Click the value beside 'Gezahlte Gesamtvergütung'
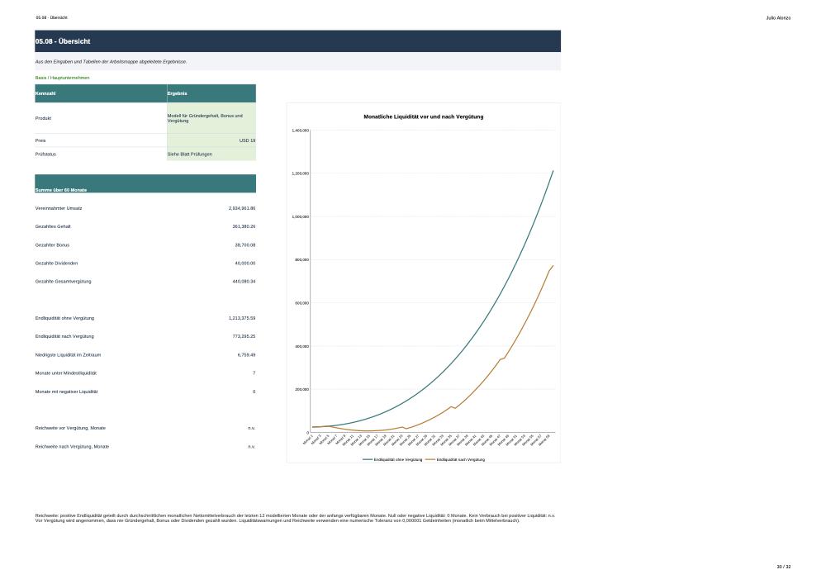This screenshot has width=826, height=584. (x=244, y=282)
